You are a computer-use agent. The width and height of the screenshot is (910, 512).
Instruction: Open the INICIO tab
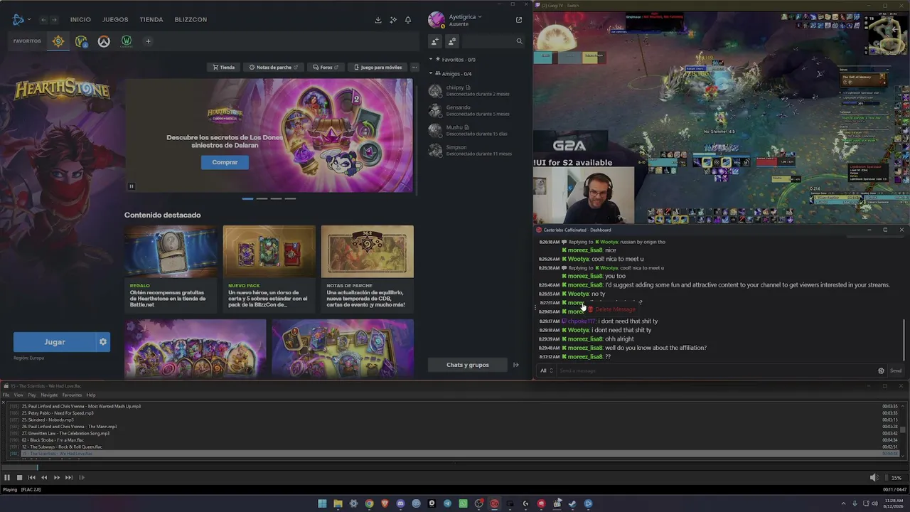tap(80, 19)
